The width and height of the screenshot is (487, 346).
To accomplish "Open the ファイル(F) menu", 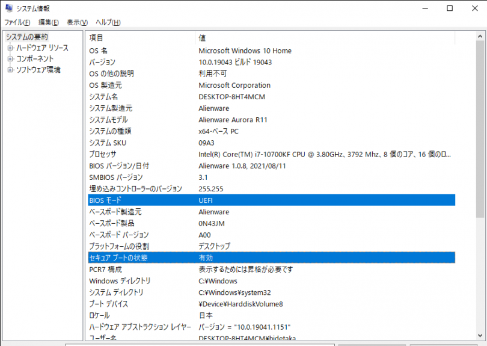I will tap(17, 22).
